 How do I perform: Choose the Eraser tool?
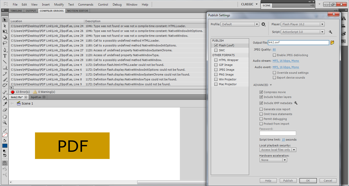5,110
